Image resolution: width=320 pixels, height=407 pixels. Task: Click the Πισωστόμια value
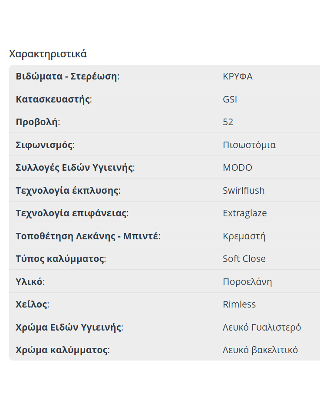click(x=249, y=145)
